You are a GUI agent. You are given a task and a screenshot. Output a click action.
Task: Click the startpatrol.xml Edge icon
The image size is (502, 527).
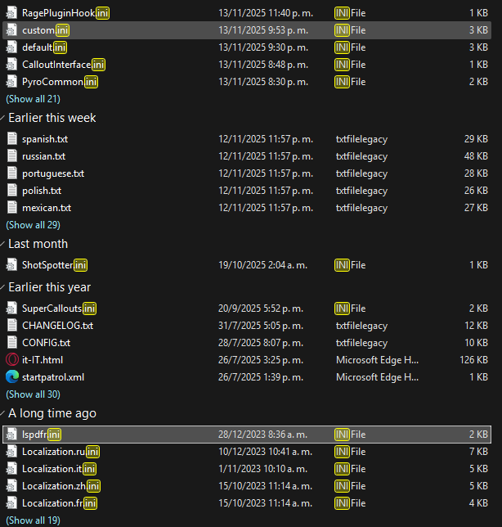11,376
